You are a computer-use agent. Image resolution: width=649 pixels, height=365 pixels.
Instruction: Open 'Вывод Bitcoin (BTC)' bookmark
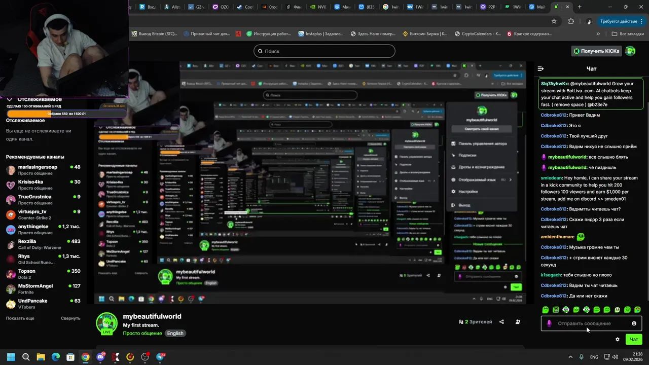click(155, 33)
